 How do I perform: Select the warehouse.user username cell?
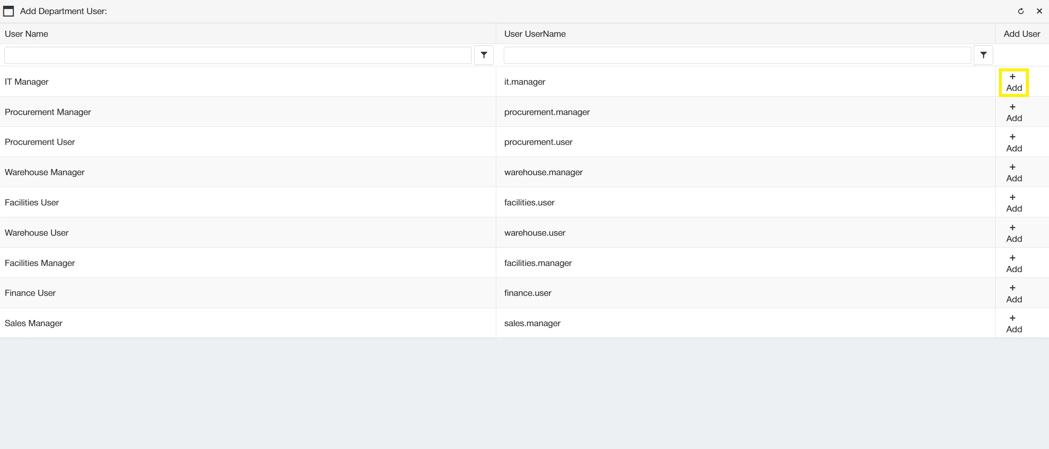[x=746, y=232]
